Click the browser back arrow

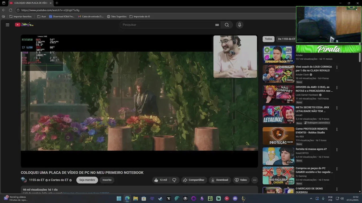point(4,10)
